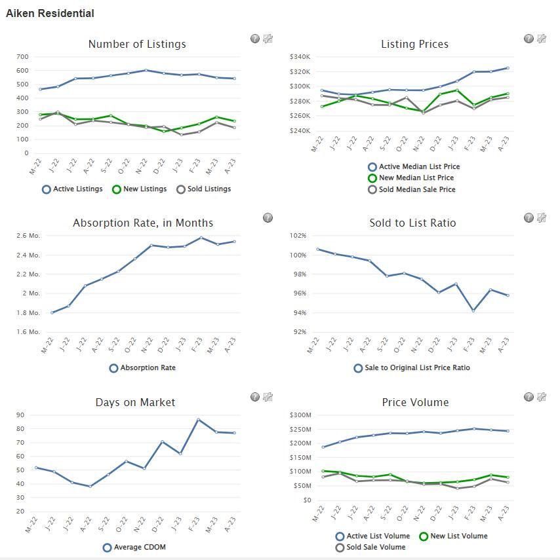Click settings icon for Days on Market chart
The image size is (560, 560).
pos(268,396)
